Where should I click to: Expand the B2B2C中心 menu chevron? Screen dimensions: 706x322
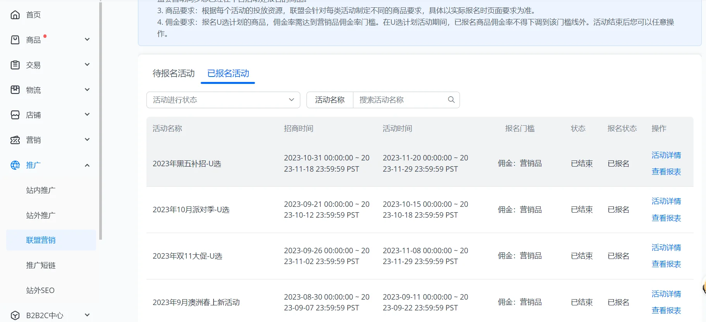(x=87, y=315)
